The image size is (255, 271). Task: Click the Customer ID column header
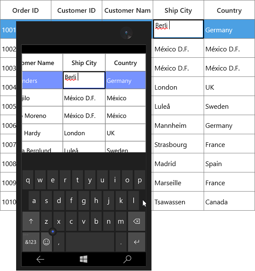click(x=76, y=10)
